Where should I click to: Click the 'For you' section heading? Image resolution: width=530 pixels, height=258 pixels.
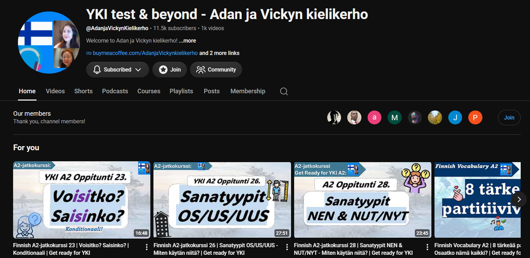[x=26, y=148]
